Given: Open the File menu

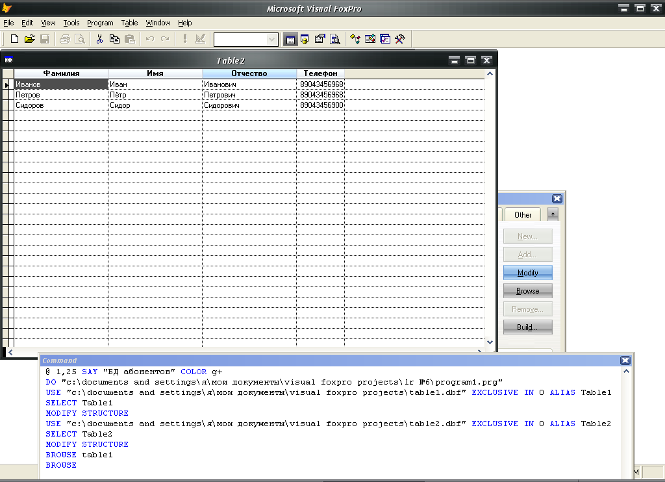Looking at the screenshot, I should pyautogui.click(x=8, y=23).
